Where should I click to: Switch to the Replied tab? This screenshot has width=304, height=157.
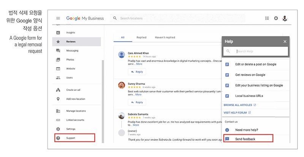tap(141, 38)
